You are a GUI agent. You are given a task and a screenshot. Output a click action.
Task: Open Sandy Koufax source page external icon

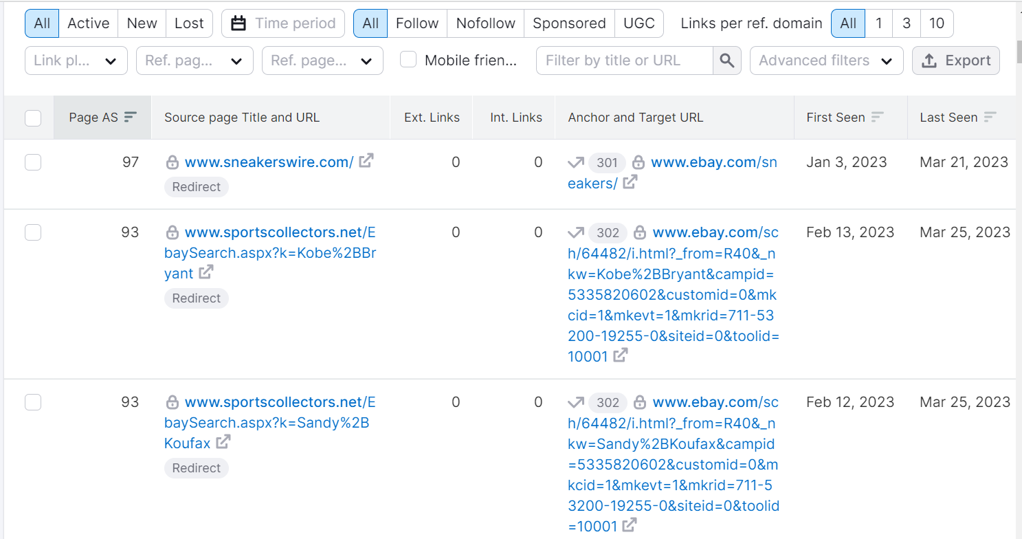click(223, 442)
